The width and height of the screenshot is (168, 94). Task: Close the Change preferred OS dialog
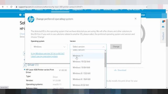(135, 19)
